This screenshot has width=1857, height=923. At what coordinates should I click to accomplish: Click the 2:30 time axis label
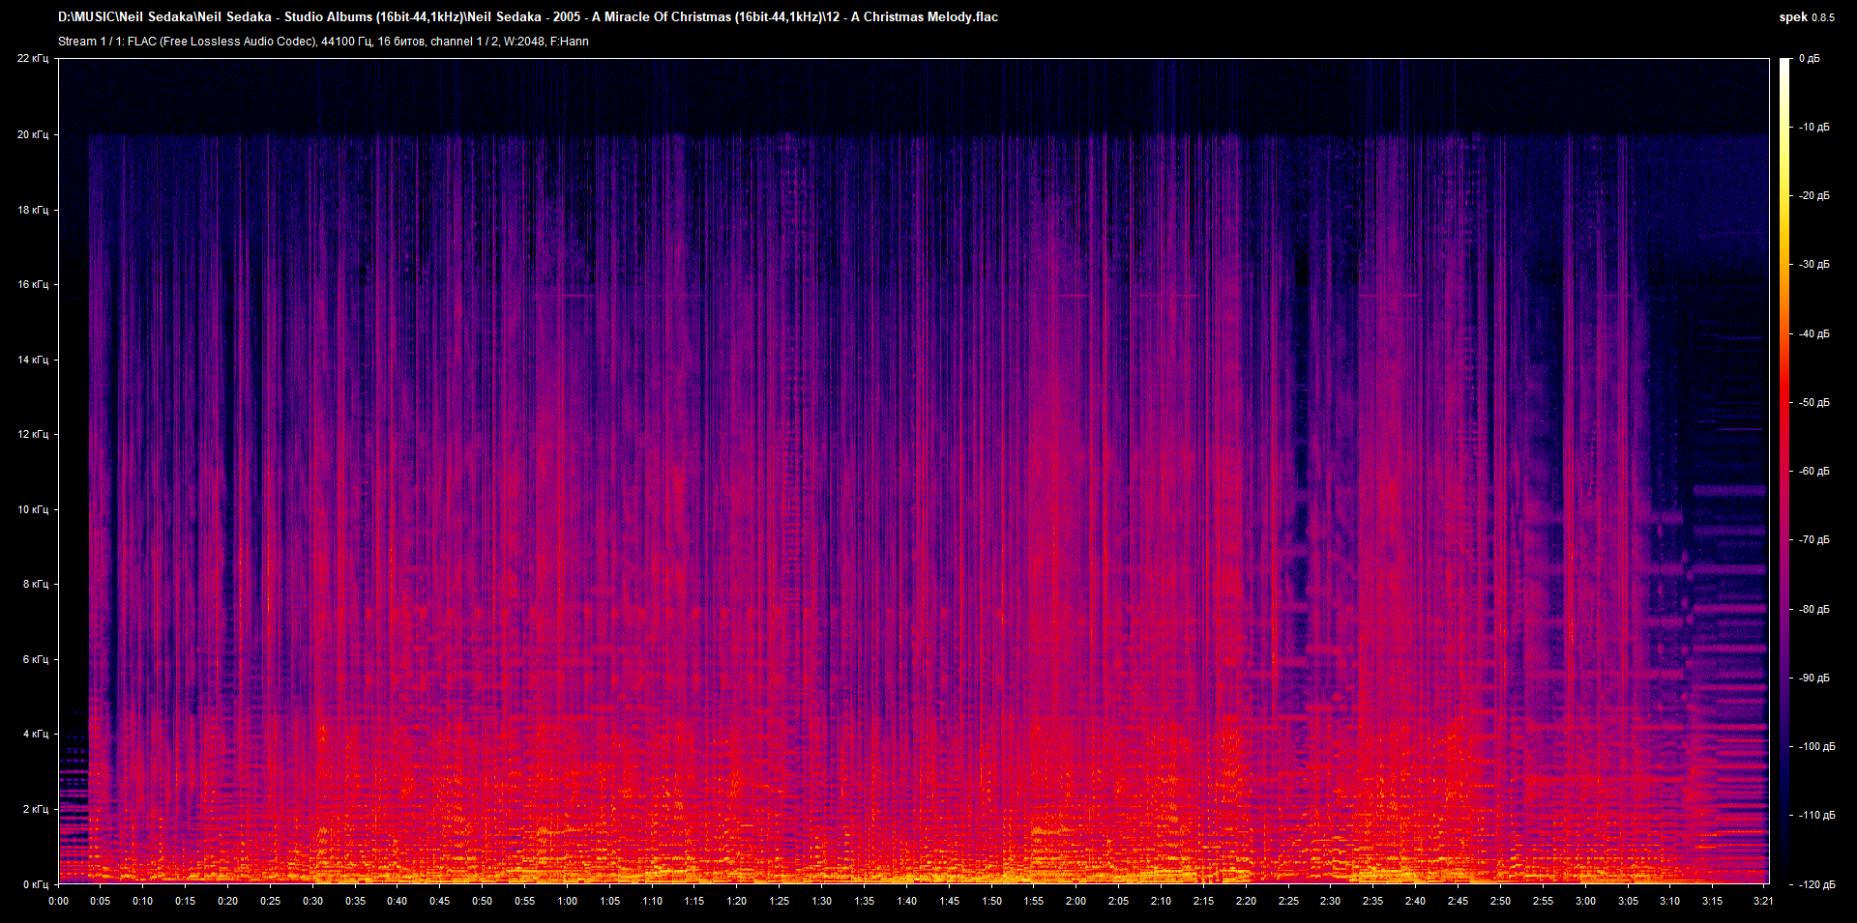1330,901
